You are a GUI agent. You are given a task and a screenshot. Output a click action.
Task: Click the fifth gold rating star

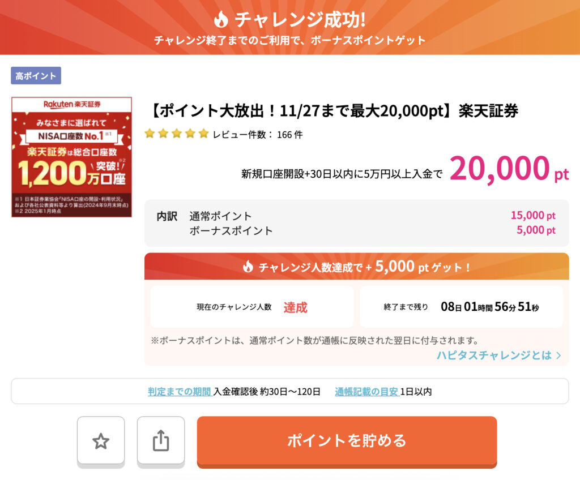pyautogui.click(x=203, y=134)
